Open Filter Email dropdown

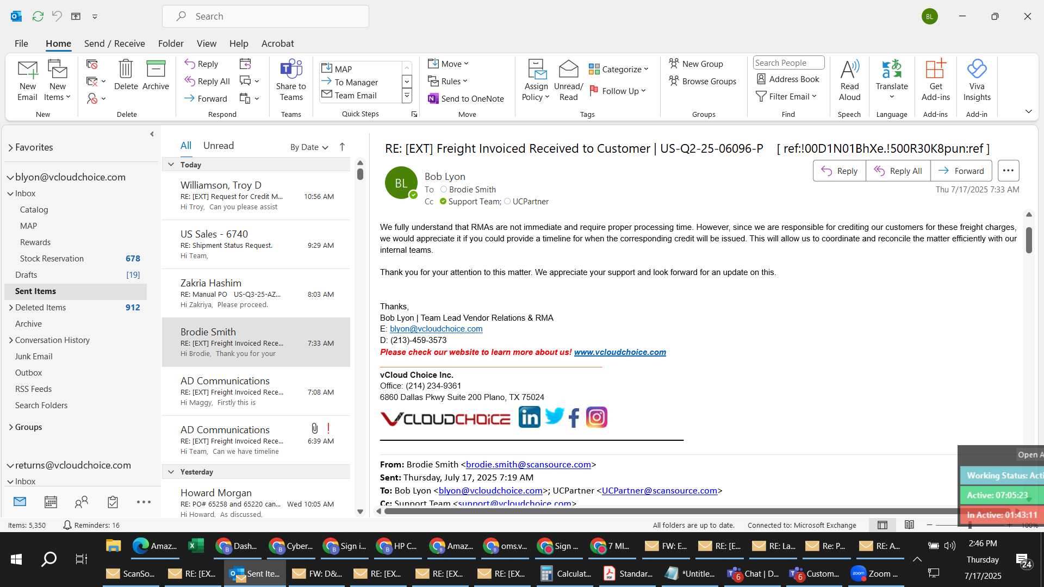pyautogui.click(x=786, y=96)
